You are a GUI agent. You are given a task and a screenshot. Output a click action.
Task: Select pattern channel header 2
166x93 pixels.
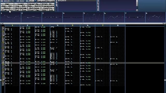pyautogui.click(x=27, y=25)
